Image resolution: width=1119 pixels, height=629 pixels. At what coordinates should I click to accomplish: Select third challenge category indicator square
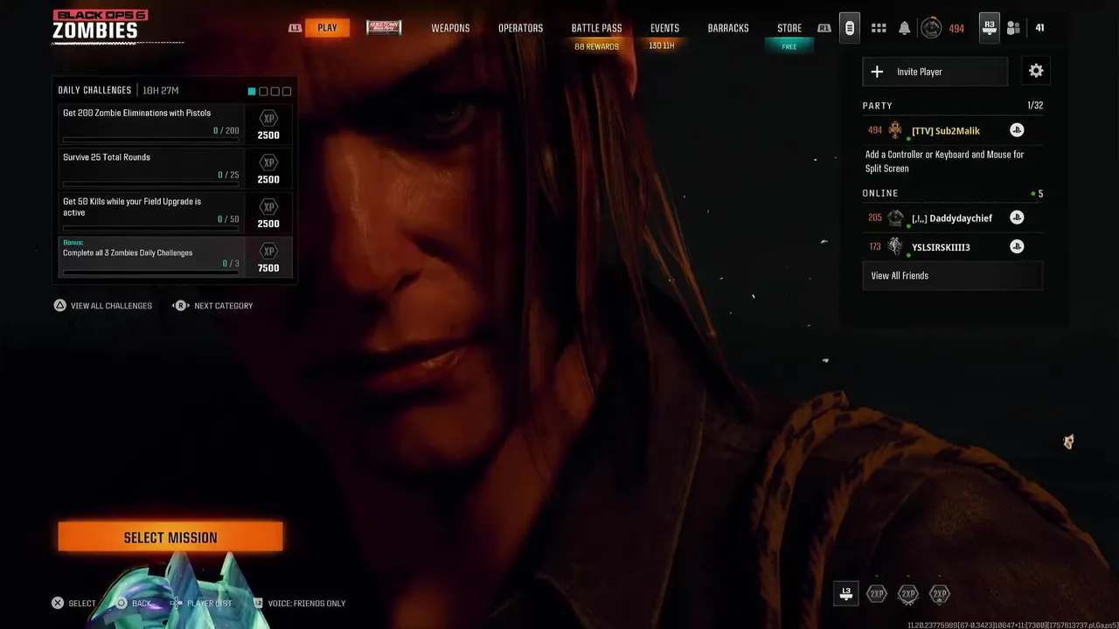(275, 91)
